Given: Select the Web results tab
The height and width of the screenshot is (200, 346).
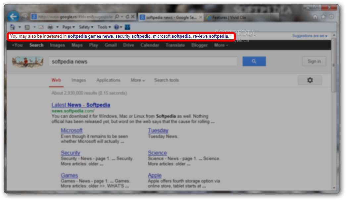Looking at the screenshot, I should 56,80.
